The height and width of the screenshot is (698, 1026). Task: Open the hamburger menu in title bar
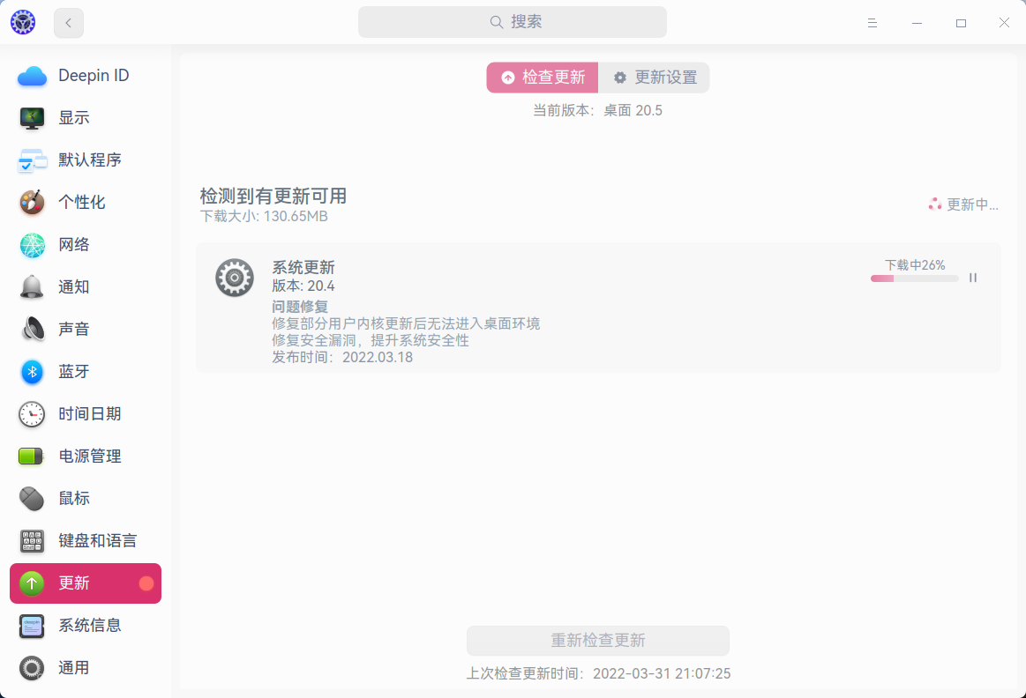(x=872, y=22)
